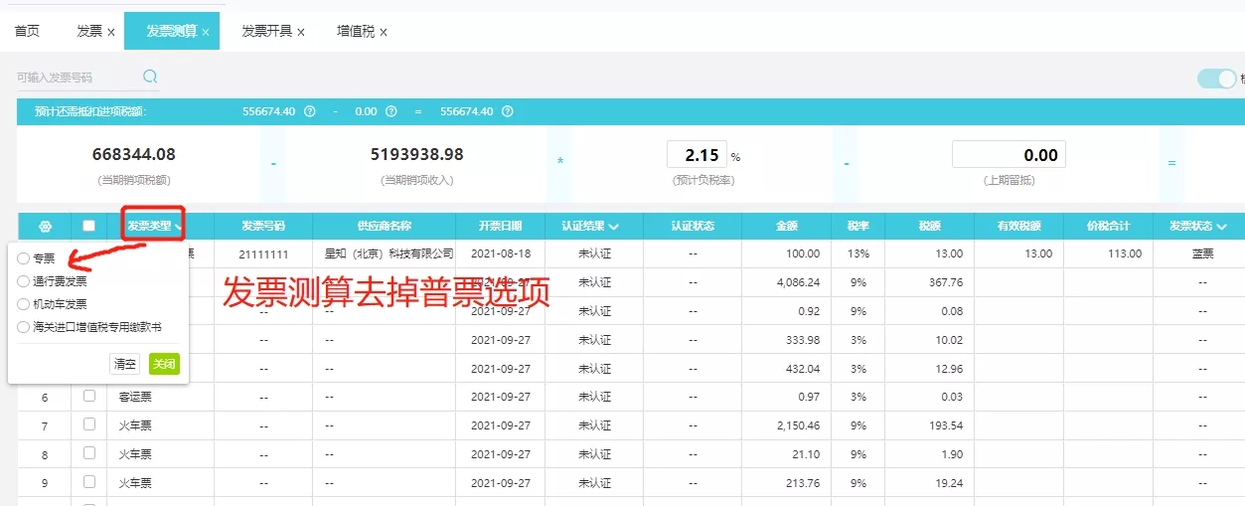
Task: Close the 发票开具 tab
Action: 301,32
